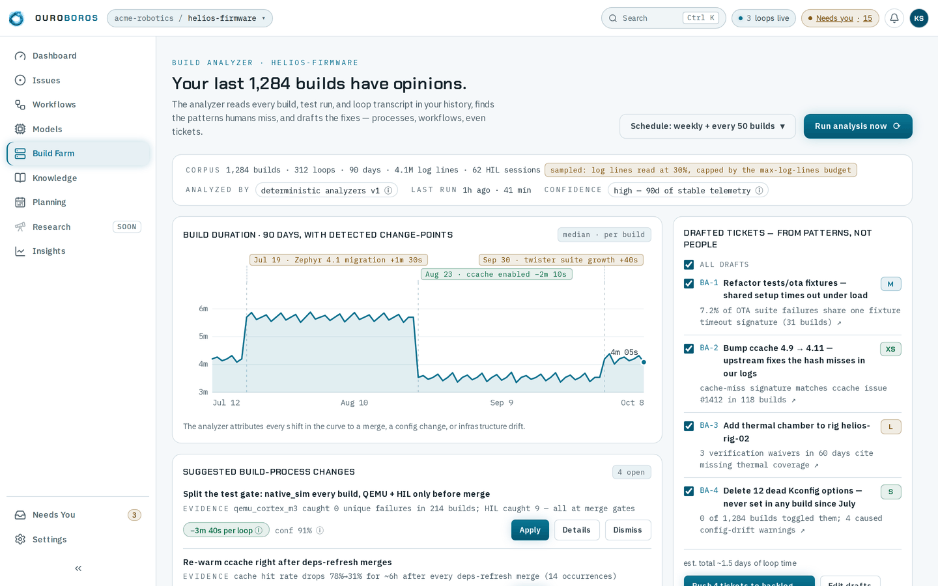Open the acme-robotics / helios-firmware project switcher
938x586 pixels.
pyautogui.click(x=190, y=18)
